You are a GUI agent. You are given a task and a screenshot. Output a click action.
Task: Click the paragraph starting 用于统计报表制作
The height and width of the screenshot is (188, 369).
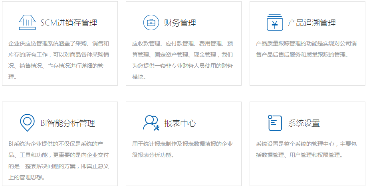click(183, 149)
